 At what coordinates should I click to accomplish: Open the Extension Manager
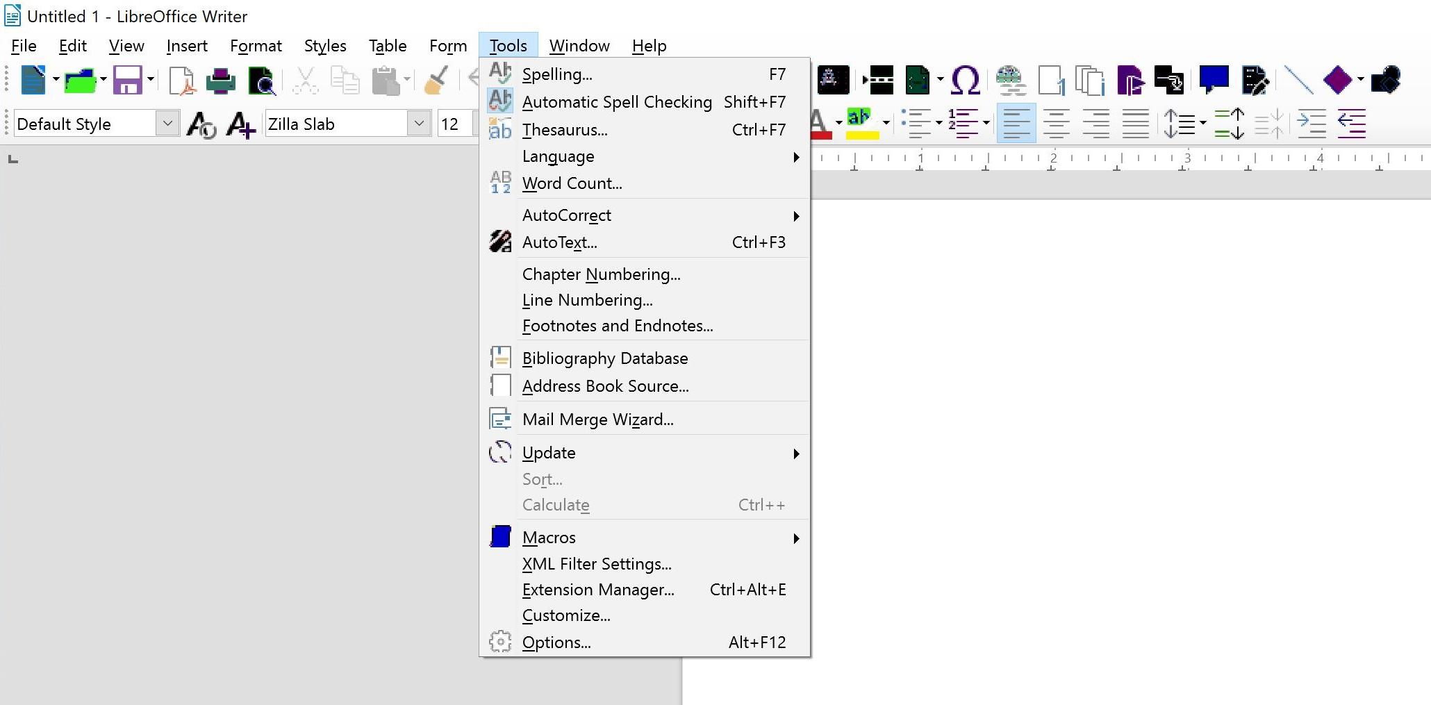(x=597, y=589)
